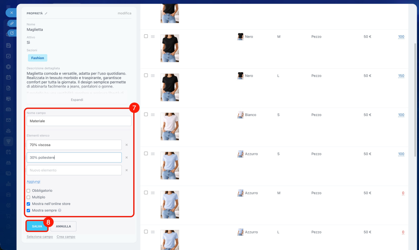Image resolution: width=419 pixels, height=250 pixels.
Task: Uncheck Mostra nell'online store
Action: 28,204
